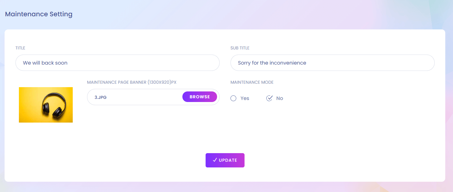Screen dimensions: 453x192
Task: Click the headphones banner preview thumbnail
Action: [46, 105]
